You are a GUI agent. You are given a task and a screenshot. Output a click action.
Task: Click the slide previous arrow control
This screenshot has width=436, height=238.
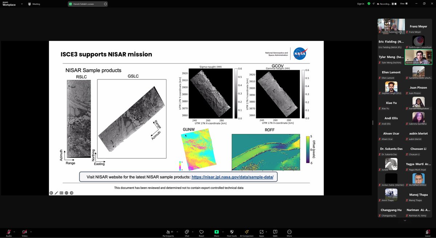click(x=51, y=193)
